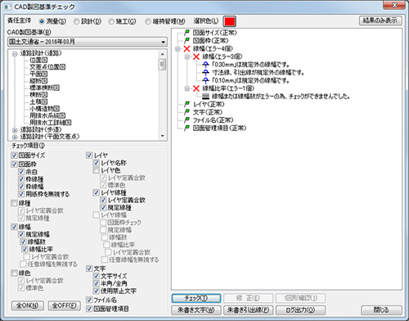Click 結果のみ表示 button

coord(380,20)
